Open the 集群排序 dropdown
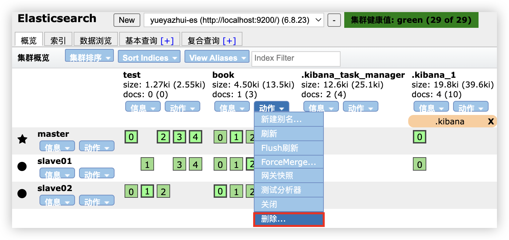The width and height of the screenshot is (509, 240). pos(89,56)
